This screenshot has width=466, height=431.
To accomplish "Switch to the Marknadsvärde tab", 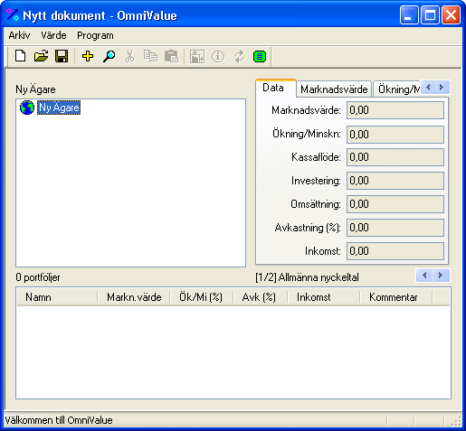I will click(334, 89).
